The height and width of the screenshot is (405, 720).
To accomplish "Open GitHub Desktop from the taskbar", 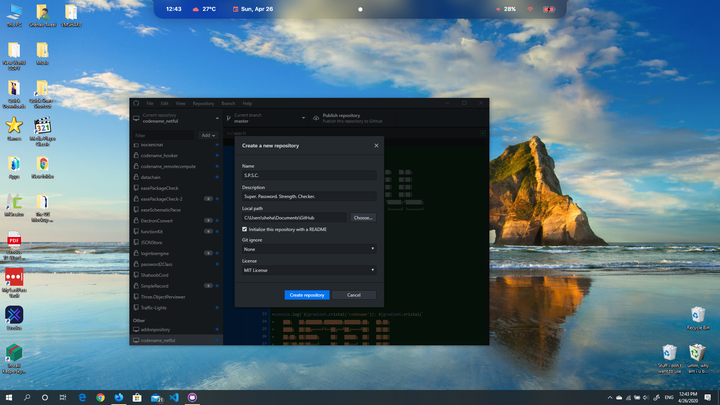I will [x=192, y=397].
